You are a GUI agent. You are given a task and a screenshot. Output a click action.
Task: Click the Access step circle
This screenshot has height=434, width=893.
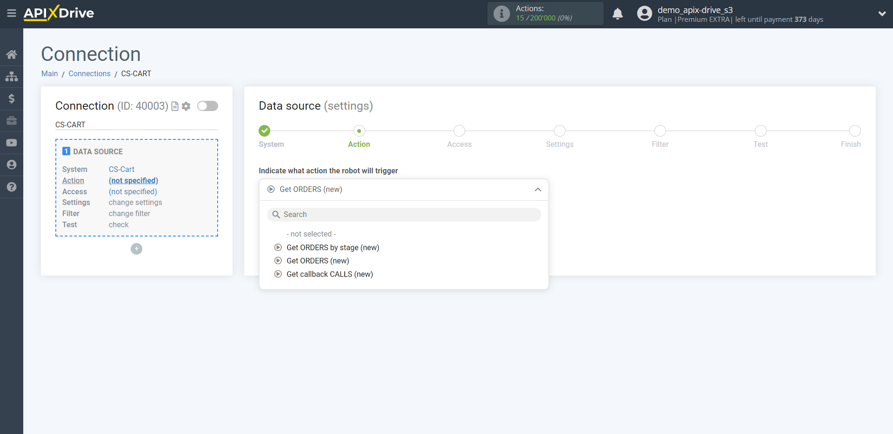(x=459, y=131)
